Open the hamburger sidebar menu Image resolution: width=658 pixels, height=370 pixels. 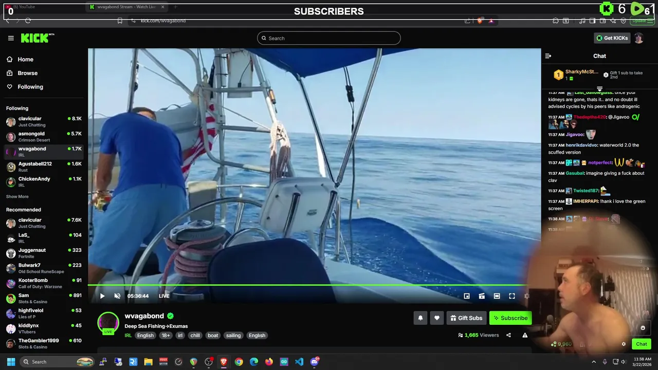click(x=11, y=38)
